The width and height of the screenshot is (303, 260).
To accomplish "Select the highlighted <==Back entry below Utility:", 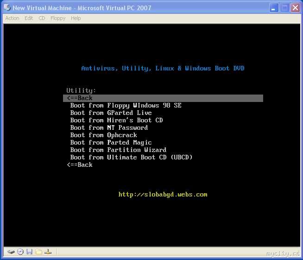I will click(163, 98).
